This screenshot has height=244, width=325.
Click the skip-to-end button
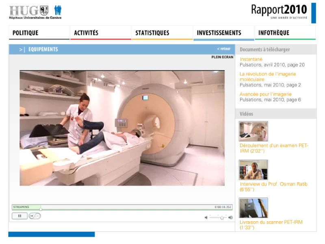pyautogui.click(x=37, y=216)
